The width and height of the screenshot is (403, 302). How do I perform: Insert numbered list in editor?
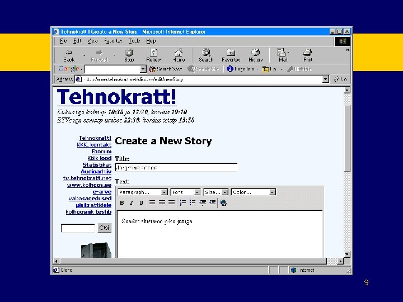coord(182,202)
